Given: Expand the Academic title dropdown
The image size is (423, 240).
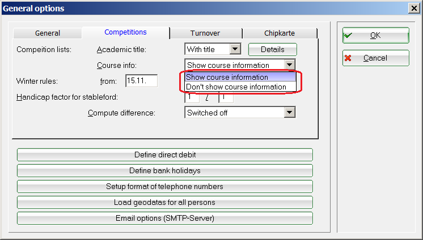Looking at the screenshot, I should 235,50.
